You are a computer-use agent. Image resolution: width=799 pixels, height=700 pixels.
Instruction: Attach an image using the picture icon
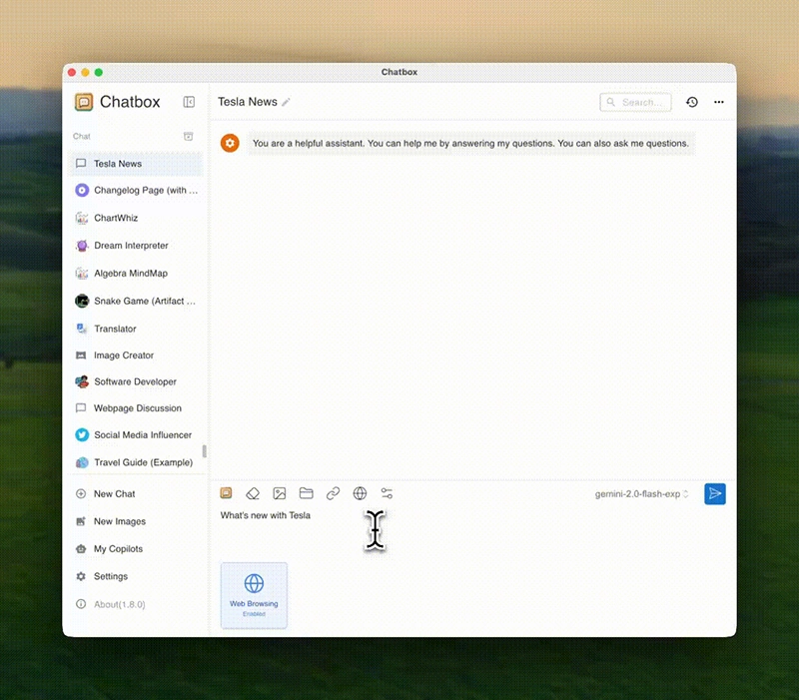[280, 493]
